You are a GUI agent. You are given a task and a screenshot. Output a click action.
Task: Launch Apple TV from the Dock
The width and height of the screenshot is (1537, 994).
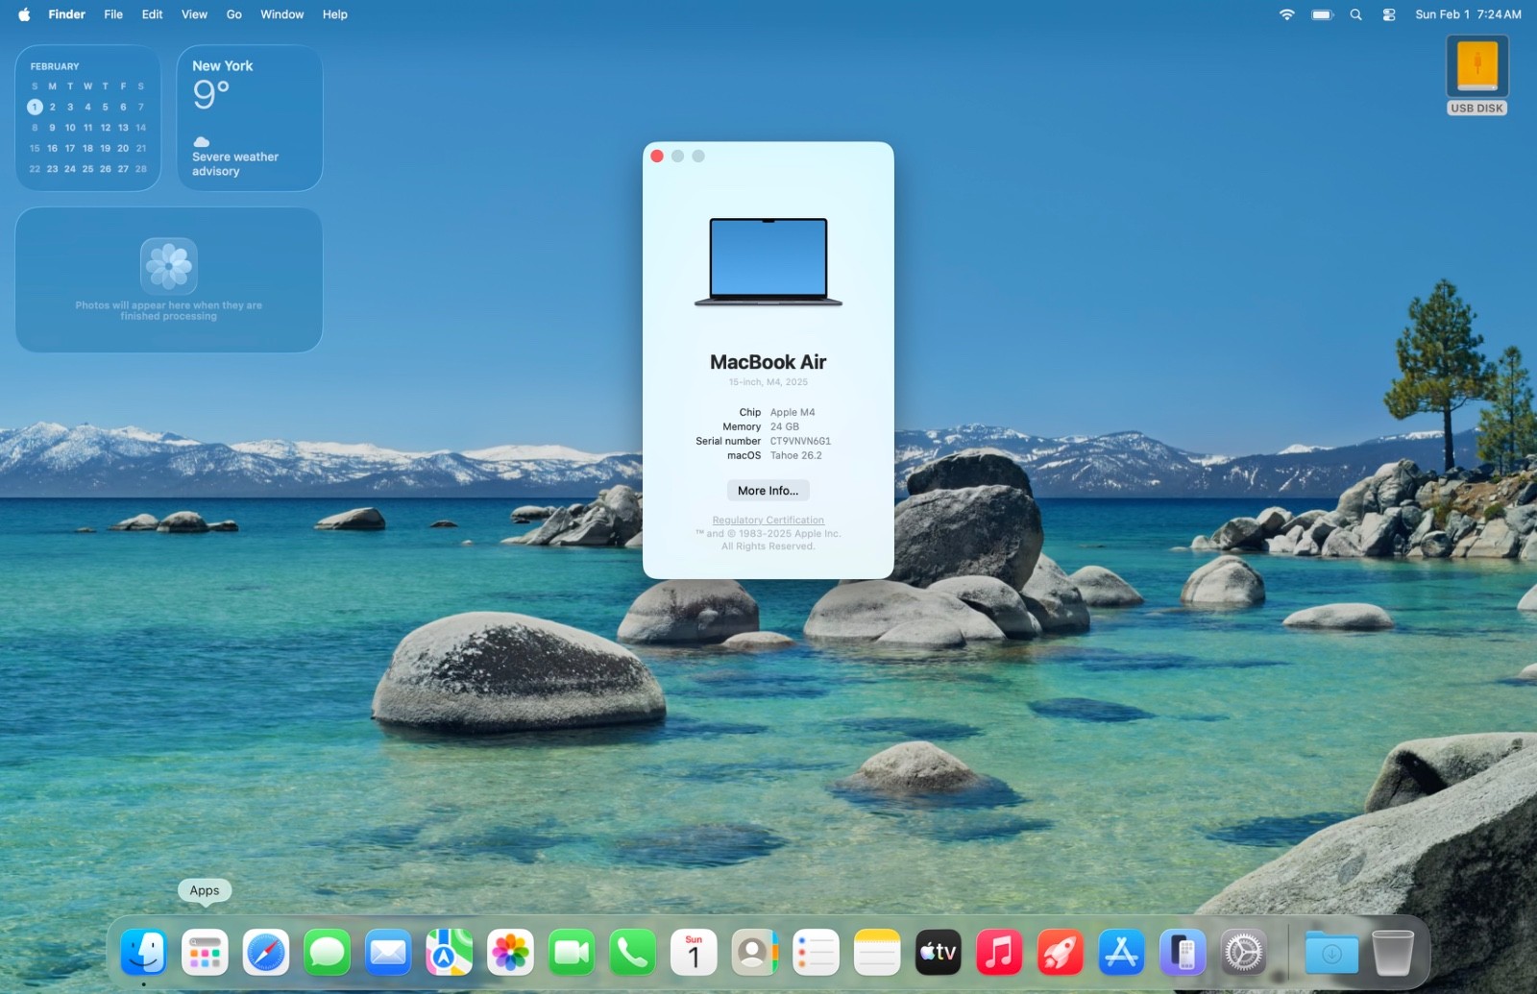(939, 953)
